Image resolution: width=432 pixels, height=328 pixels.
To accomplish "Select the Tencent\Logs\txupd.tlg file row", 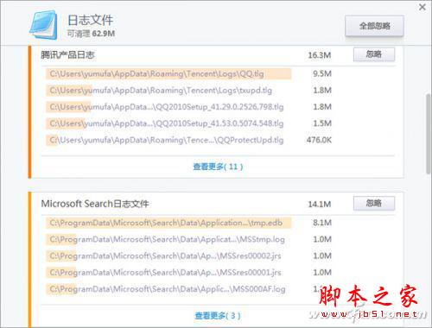I will [168, 91].
